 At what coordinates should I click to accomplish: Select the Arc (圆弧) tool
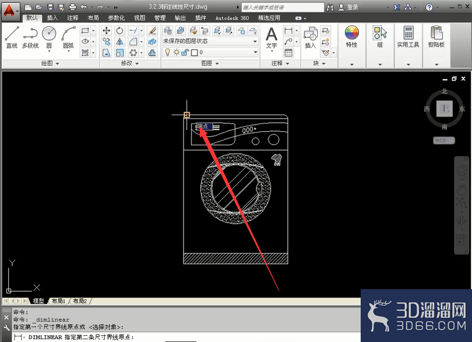(68, 37)
